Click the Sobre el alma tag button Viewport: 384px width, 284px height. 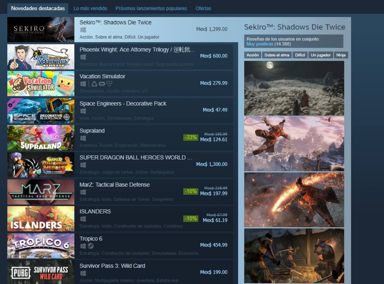277,55
